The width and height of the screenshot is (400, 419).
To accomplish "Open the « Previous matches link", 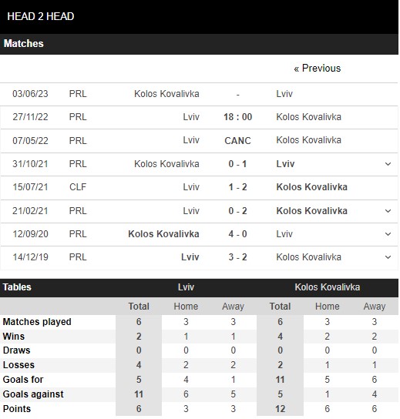I will 318,69.
